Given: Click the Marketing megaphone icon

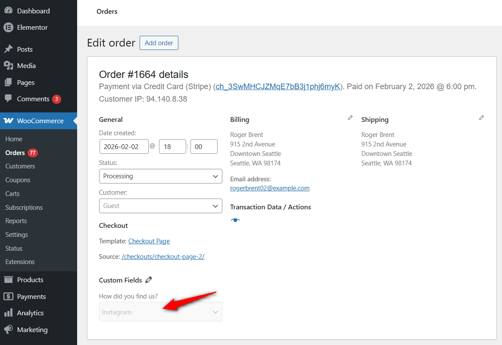Looking at the screenshot, I should point(9,329).
